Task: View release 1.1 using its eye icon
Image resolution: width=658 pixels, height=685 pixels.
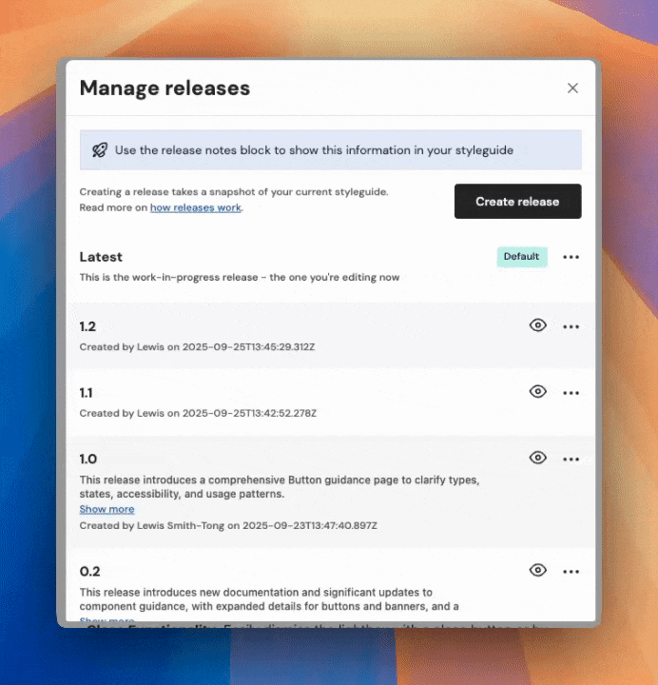Action: pos(538,391)
